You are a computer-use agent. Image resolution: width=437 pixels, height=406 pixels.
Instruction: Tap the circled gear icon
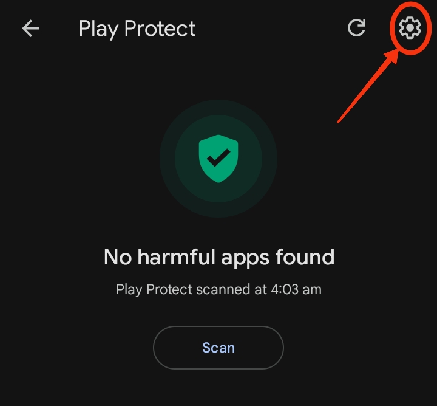[410, 27]
